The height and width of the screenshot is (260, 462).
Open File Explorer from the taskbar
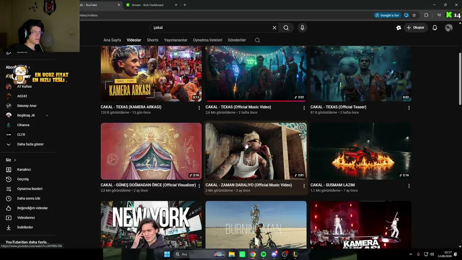(232, 254)
